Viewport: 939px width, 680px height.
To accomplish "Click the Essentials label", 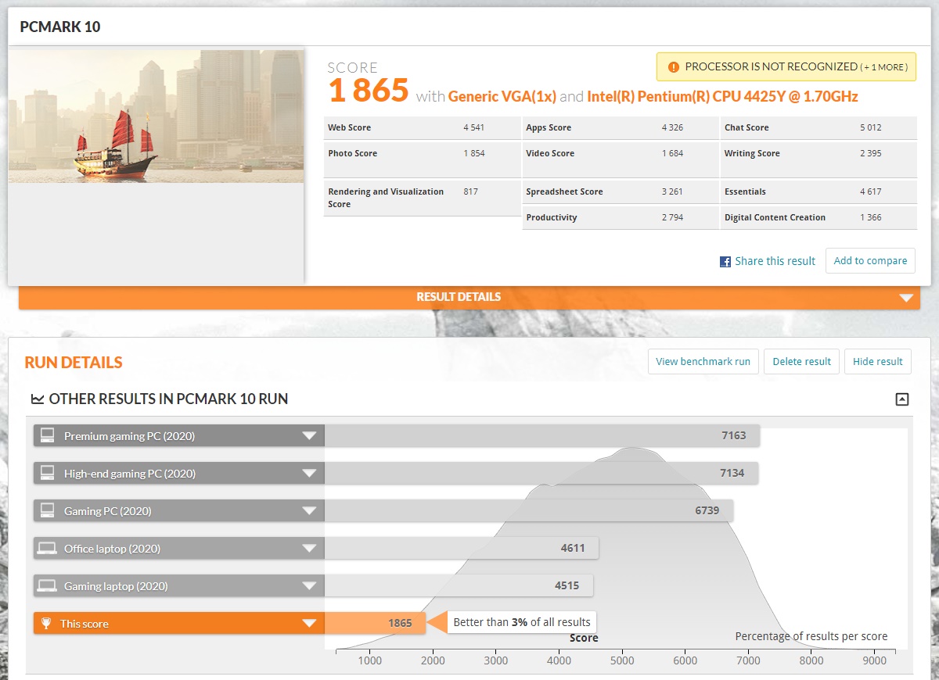I will coord(745,191).
